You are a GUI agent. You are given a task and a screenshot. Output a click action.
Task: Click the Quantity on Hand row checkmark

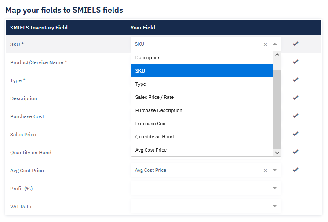295,152
